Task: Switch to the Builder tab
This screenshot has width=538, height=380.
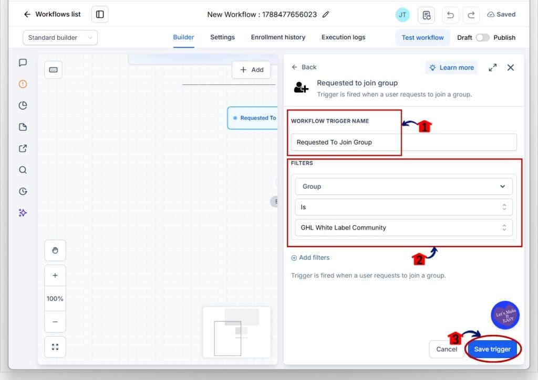Action: pyautogui.click(x=183, y=37)
